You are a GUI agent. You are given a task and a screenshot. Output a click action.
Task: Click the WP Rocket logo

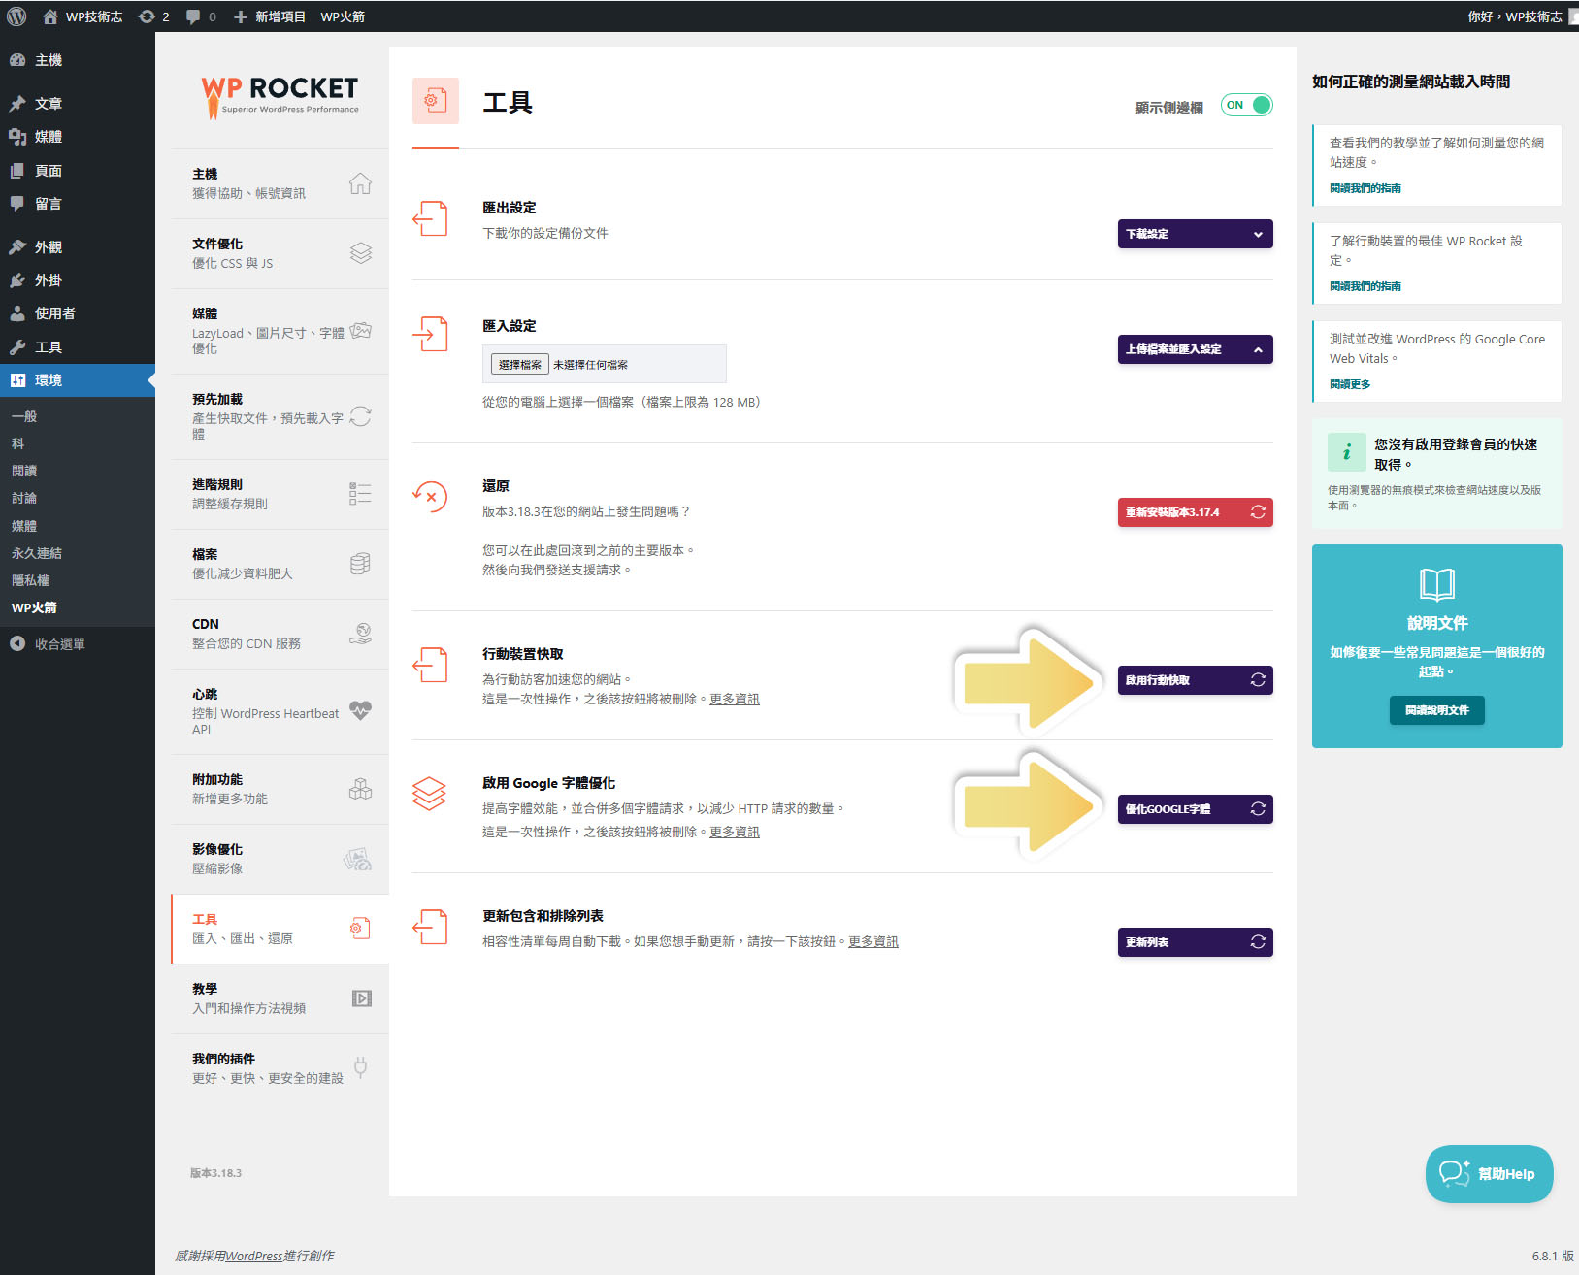[x=280, y=97]
